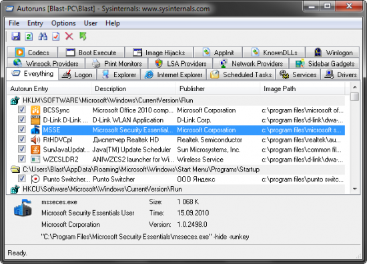Image resolution: width=367 pixels, height=264 pixels.
Task: Uncheck the WZCSLDR2 entry checkbox
Action: coord(22,158)
